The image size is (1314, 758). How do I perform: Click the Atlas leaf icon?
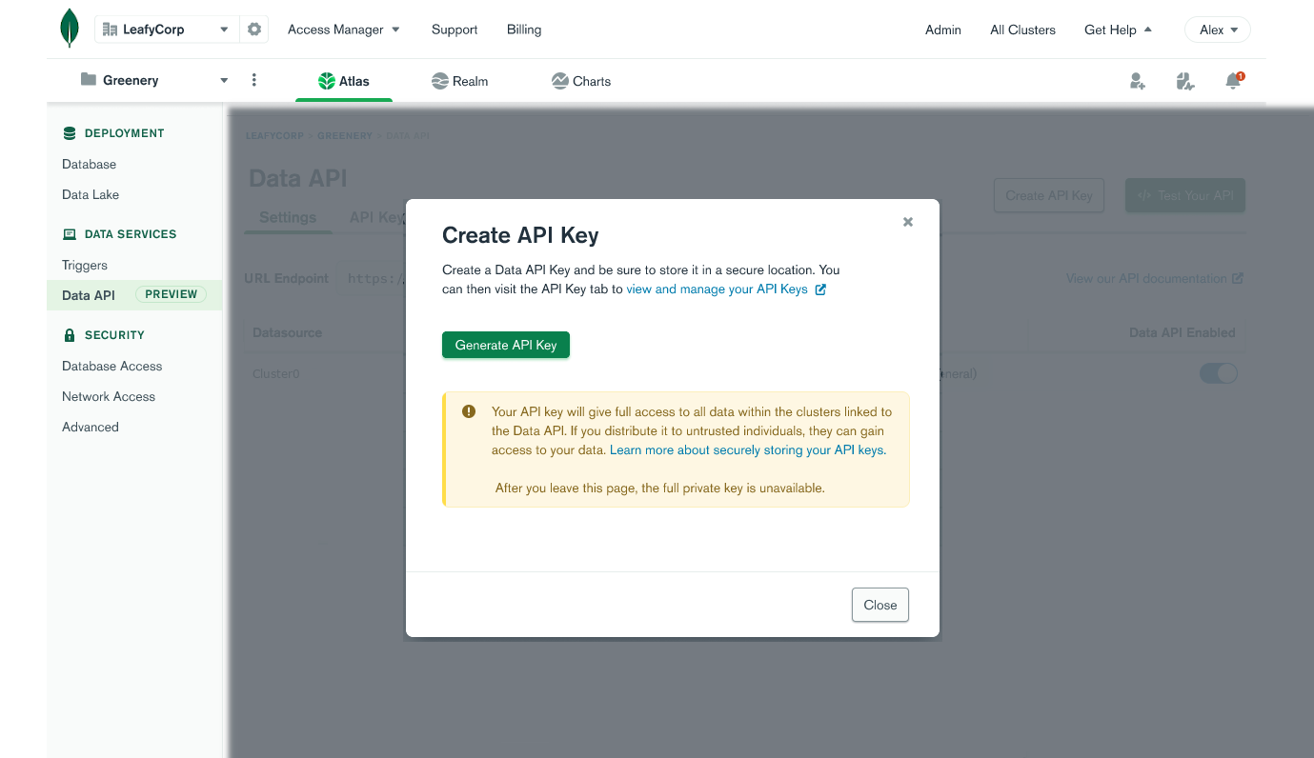pyautogui.click(x=327, y=81)
